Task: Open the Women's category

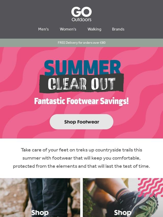Action: click(x=68, y=29)
